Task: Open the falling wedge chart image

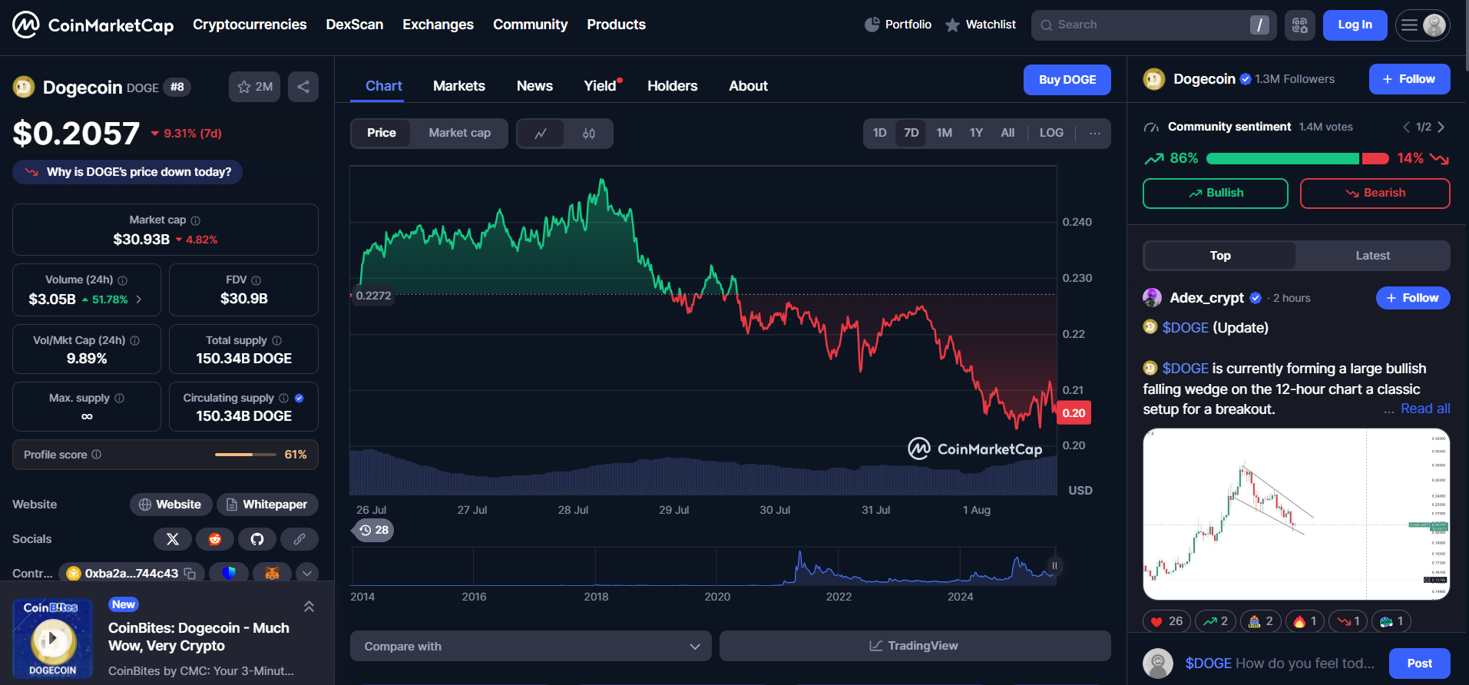Action: click(1296, 514)
